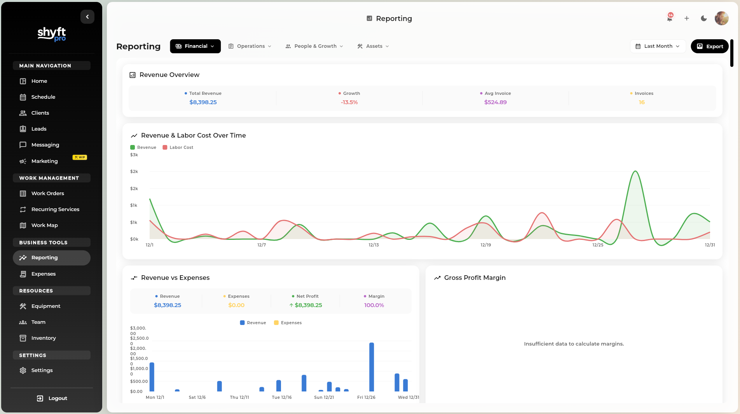Open the People & Growth category
The height and width of the screenshot is (414, 740).
[x=314, y=46]
